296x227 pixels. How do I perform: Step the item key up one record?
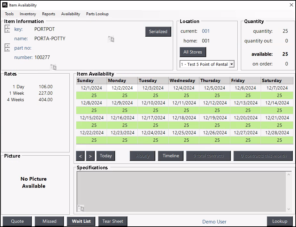point(8,27)
